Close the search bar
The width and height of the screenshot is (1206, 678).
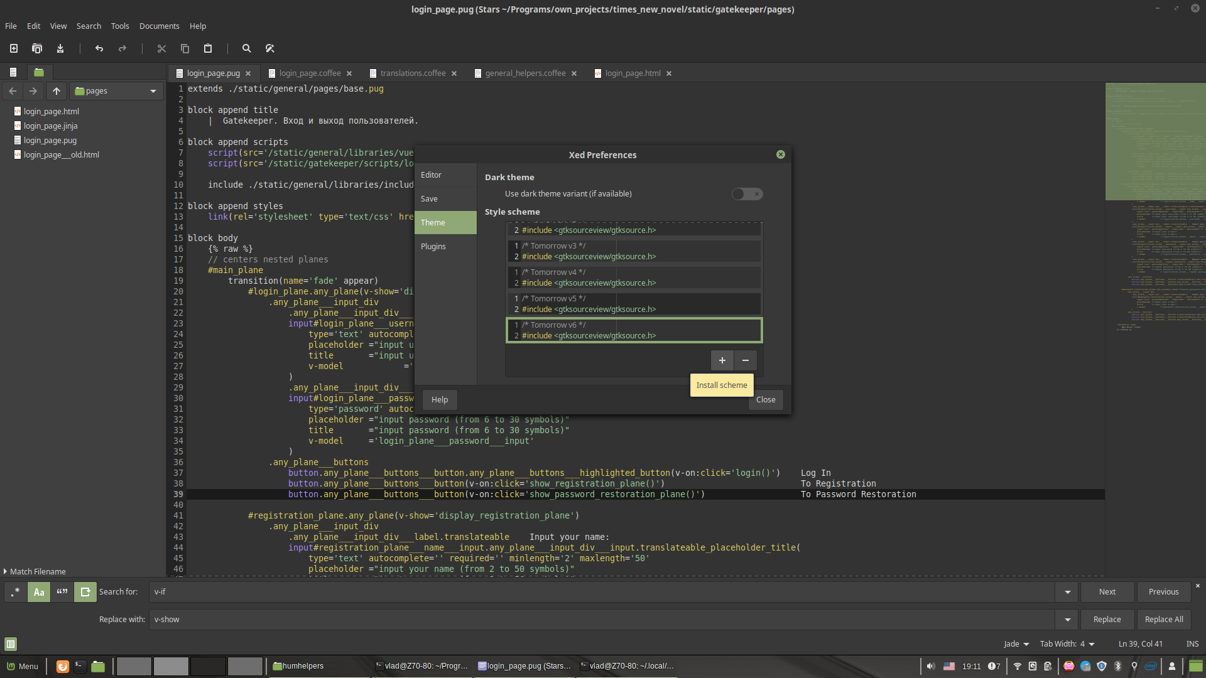pos(1197,586)
